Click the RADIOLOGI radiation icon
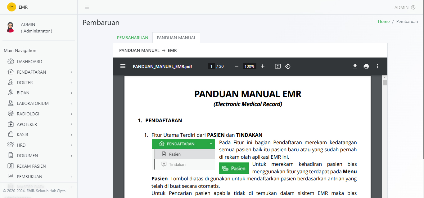The image size is (424, 198). click(x=11, y=114)
